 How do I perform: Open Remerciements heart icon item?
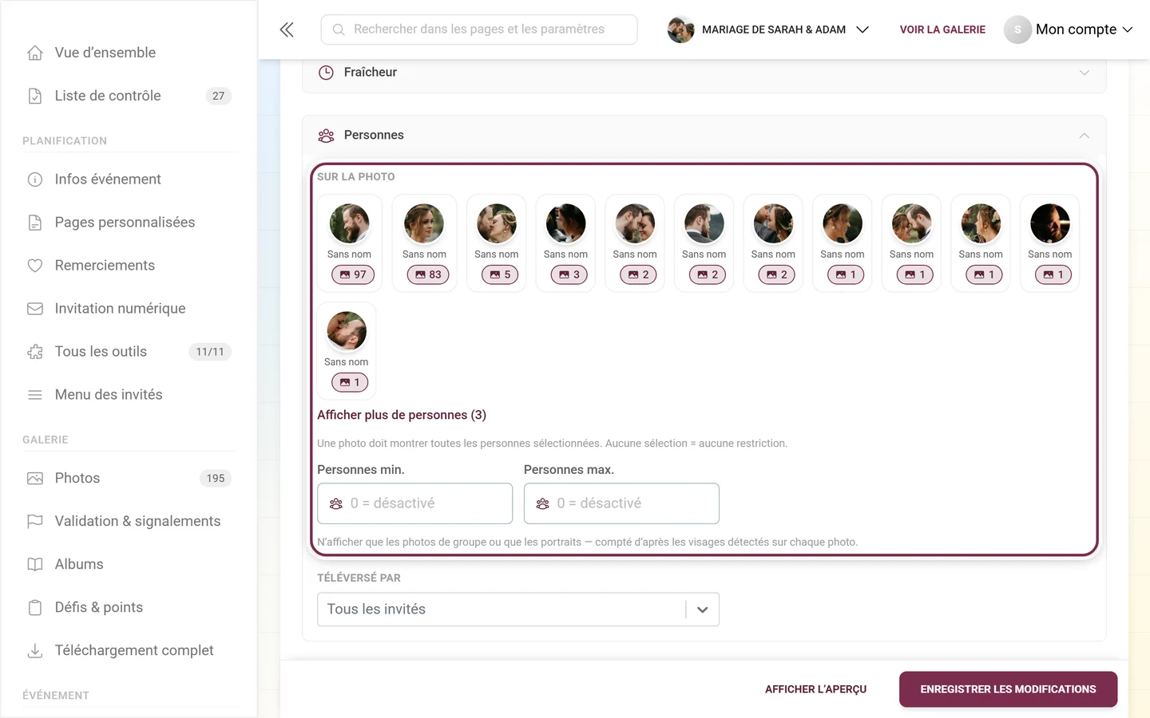[x=35, y=266]
